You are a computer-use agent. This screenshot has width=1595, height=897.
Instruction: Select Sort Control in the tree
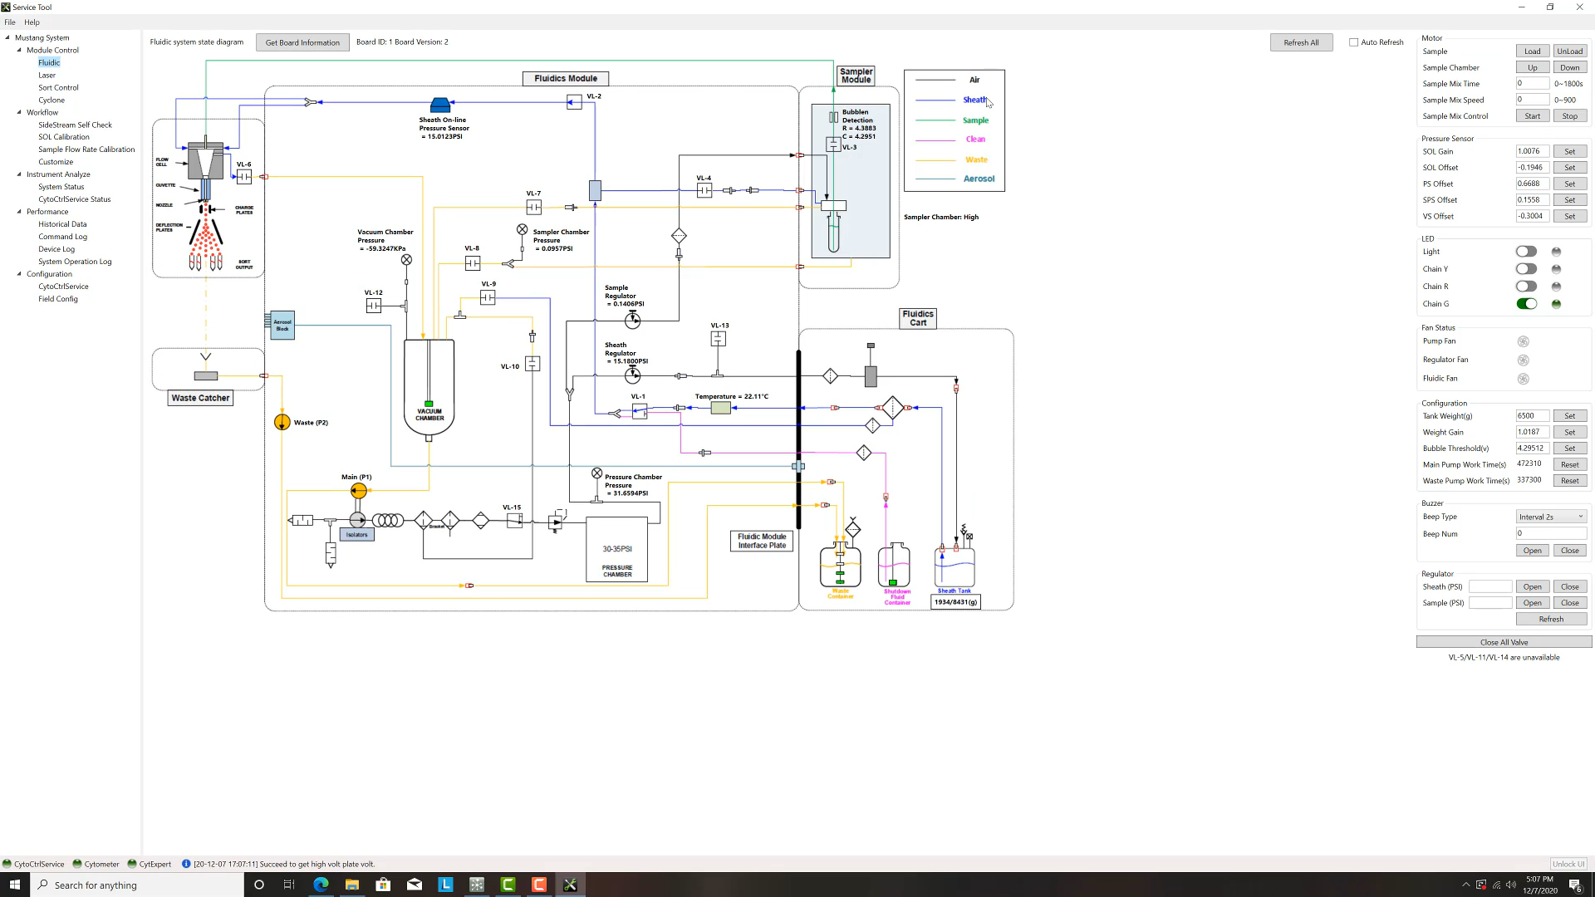(x=58, y=87)
